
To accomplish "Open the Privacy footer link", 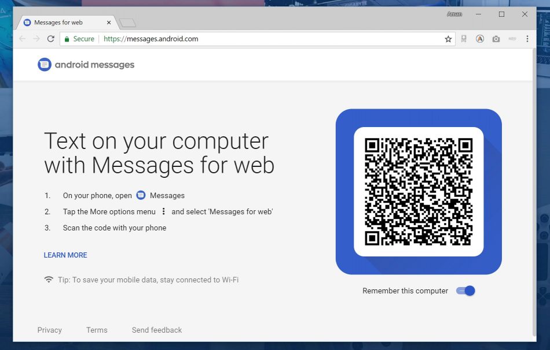I will point(49,330).
